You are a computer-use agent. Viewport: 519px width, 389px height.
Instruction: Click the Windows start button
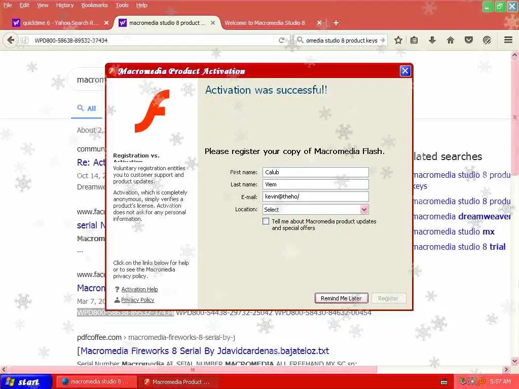coord(26,382)
